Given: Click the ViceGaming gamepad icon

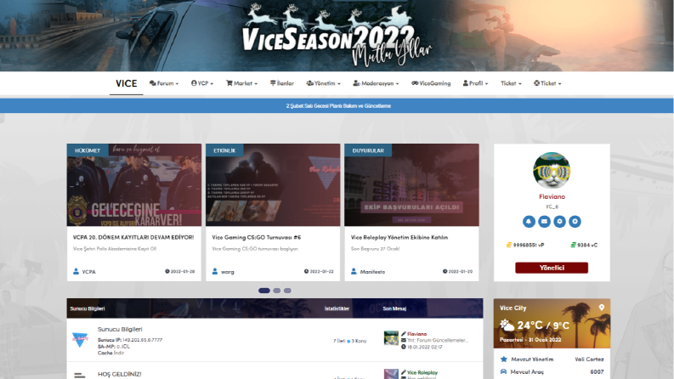Looking at the screenshot, I should click(415, 83).
